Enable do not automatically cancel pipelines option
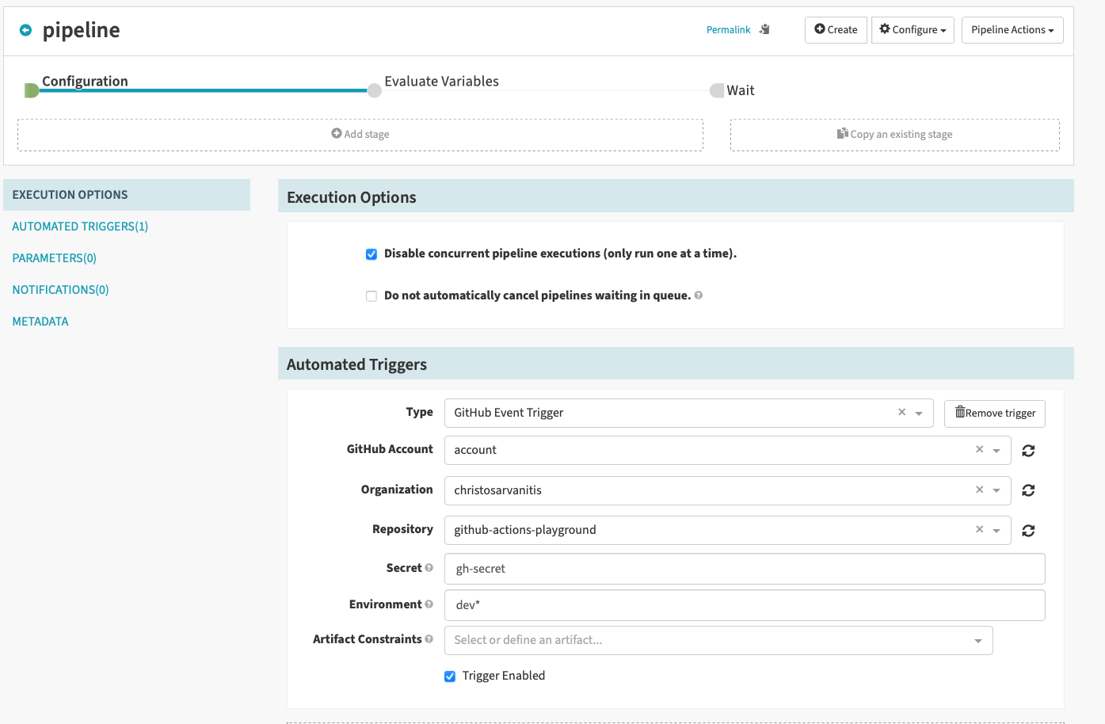 pos(372,296)
